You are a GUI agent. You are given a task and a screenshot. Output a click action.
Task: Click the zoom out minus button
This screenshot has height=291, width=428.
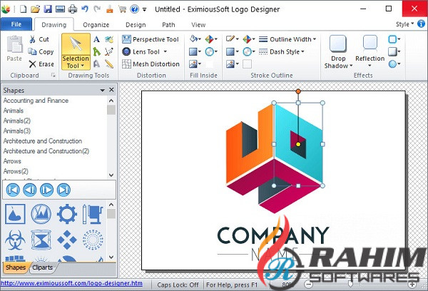308,285
